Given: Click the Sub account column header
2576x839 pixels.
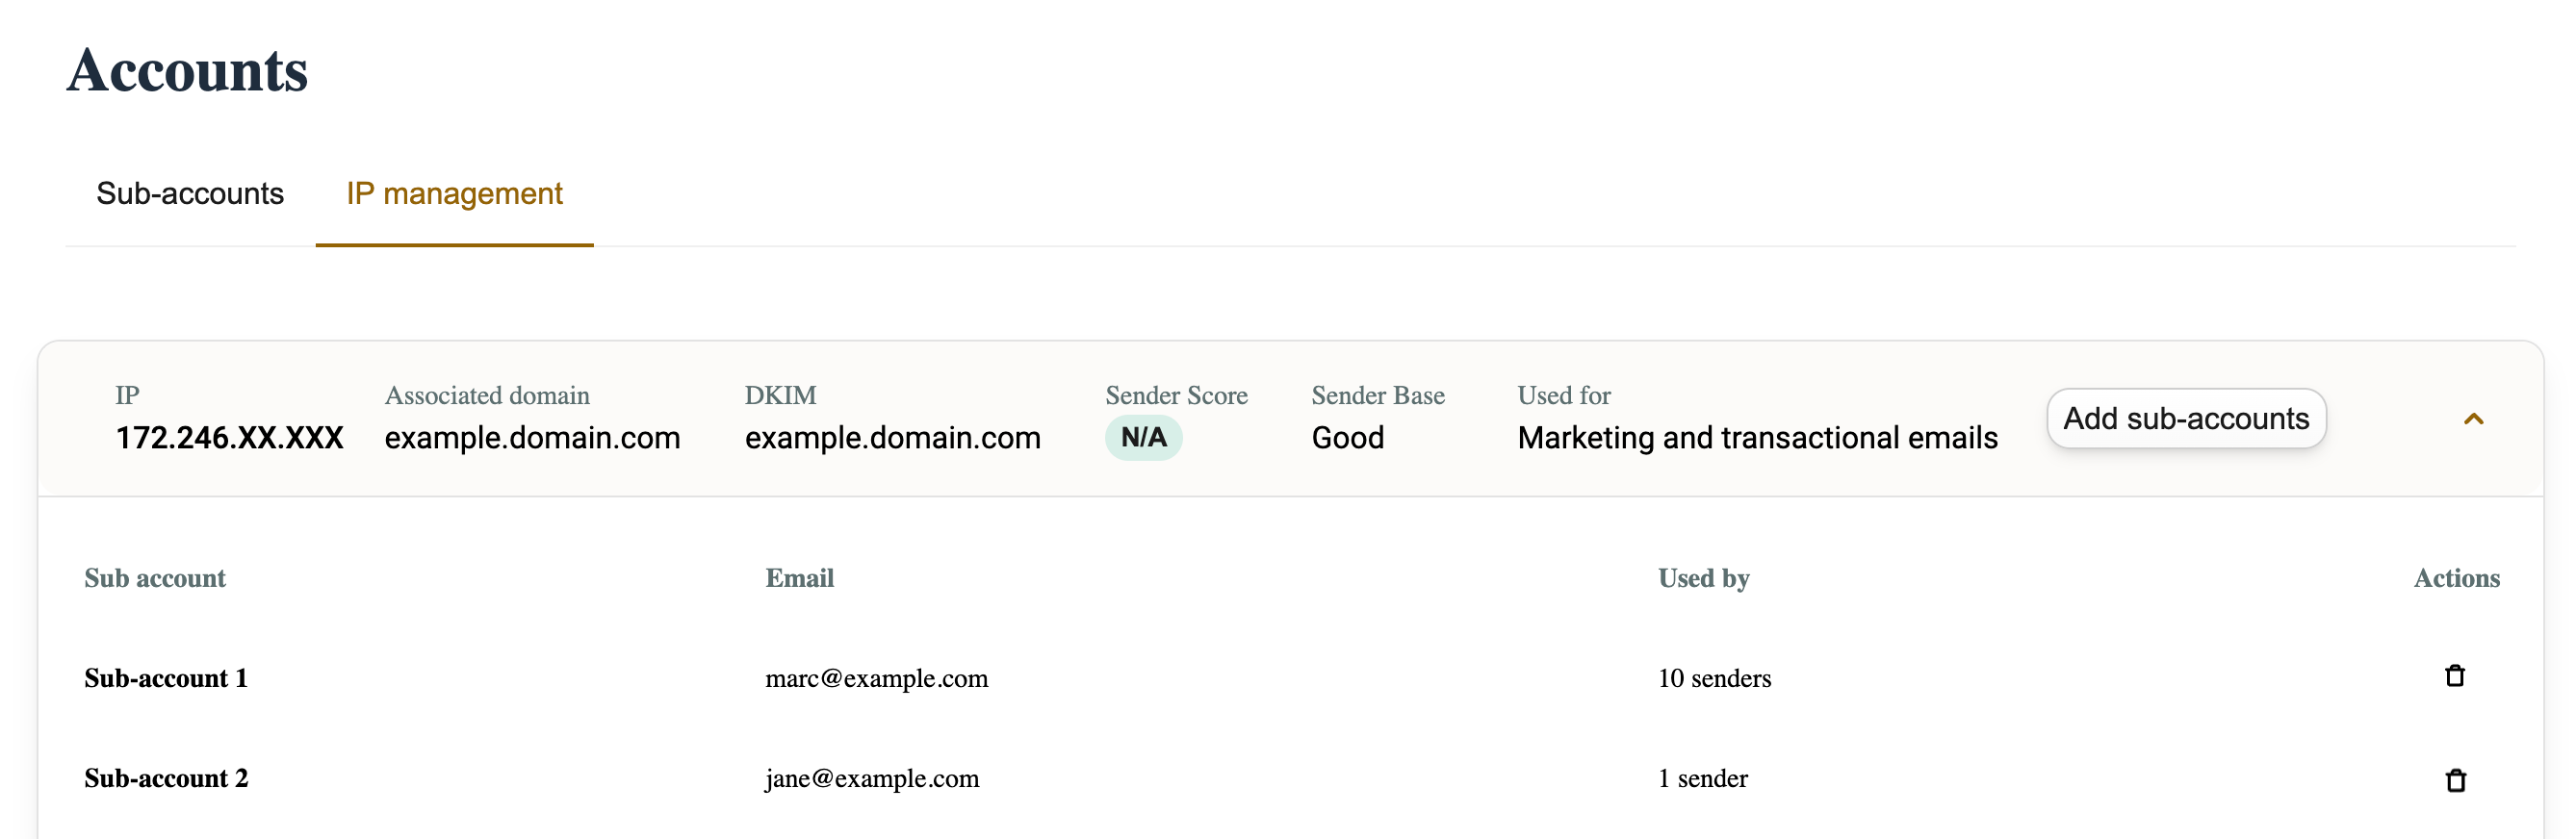Looking at the screenshot, I should [x=155, y=578].
